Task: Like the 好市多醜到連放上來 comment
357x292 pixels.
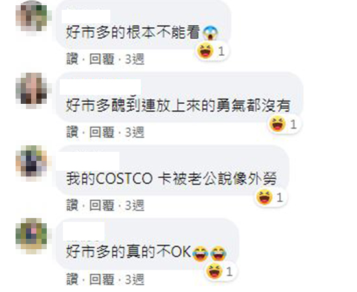Action: click(x=72, y=132)
